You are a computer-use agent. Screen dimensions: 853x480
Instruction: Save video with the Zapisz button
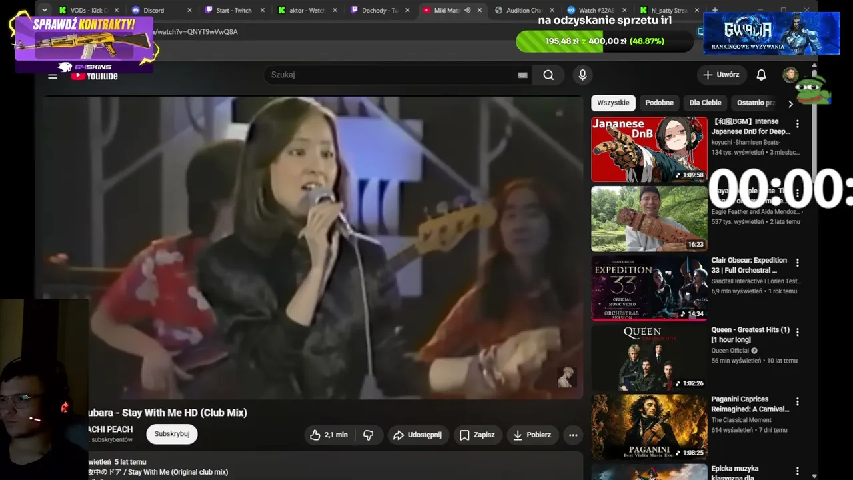click(478, 435)
